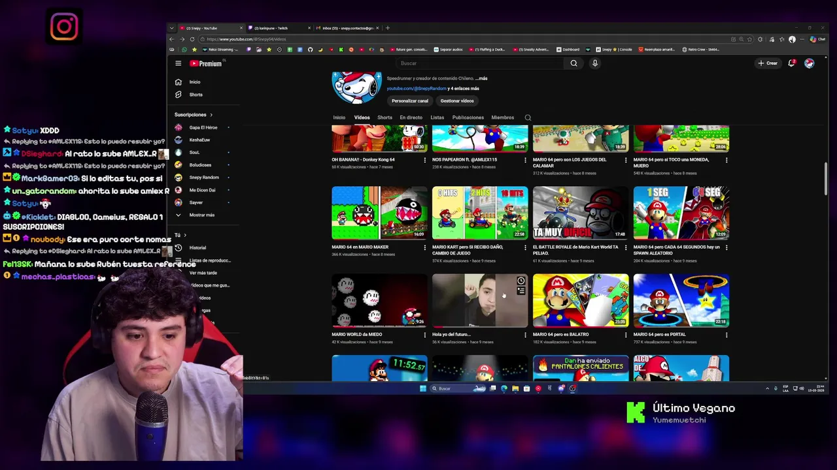Click the YouTube Premium logo
Viewport: 837px width, 470px height.
point(206,63)
